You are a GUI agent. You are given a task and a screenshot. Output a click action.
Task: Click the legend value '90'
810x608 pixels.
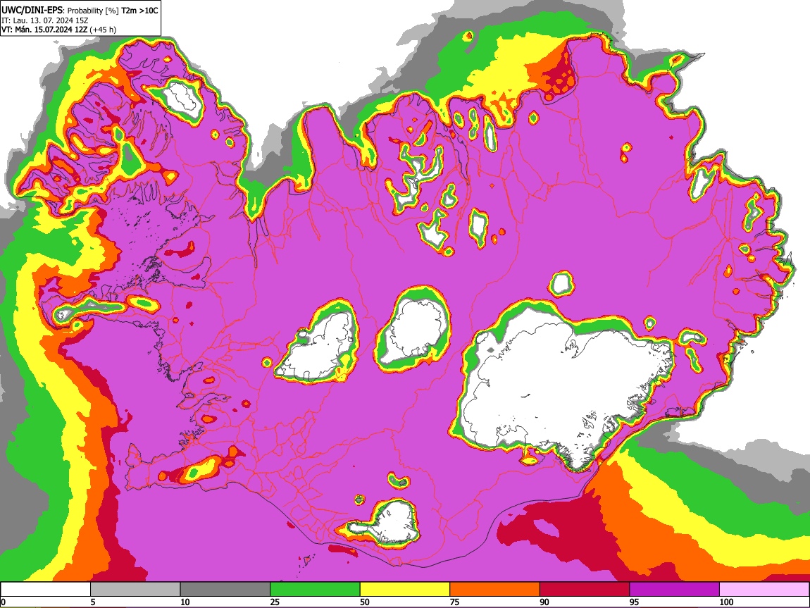point(544,602)
